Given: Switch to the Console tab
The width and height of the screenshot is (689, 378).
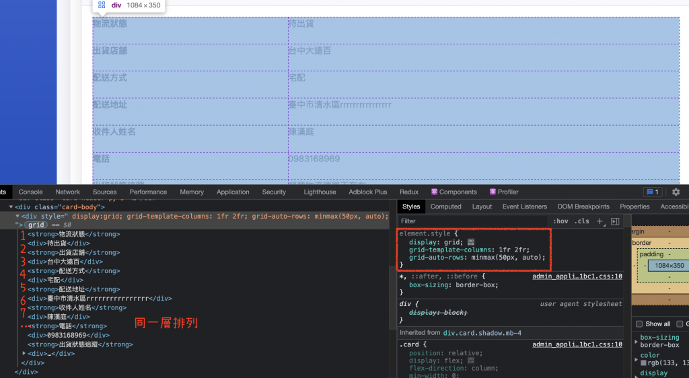Looking at the screenshot, I should (30, 192).
